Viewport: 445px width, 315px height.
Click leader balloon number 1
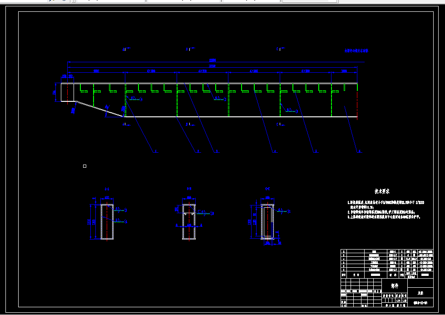pos(156,151)
